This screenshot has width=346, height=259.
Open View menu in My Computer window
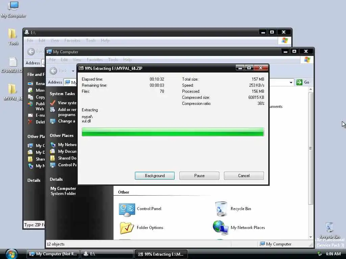[77, 59]
